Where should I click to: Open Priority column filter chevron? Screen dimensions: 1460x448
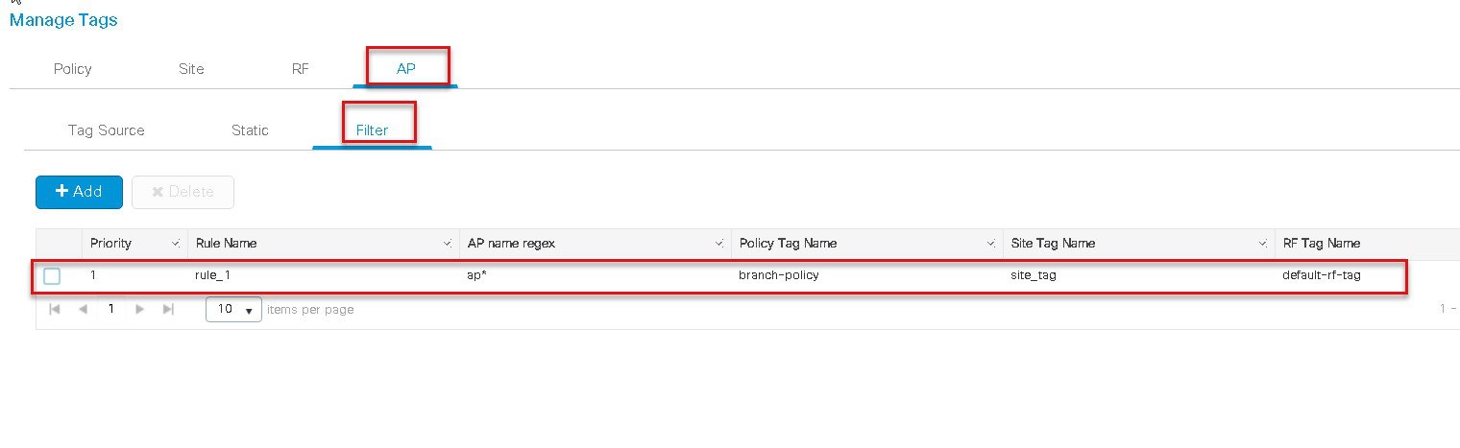click(x=175, y=244)
